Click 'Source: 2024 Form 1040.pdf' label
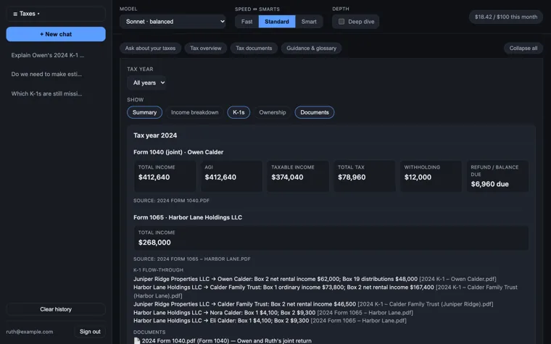Image resolution: width=551 pixels, height=344 pixels. click(172, 201)
